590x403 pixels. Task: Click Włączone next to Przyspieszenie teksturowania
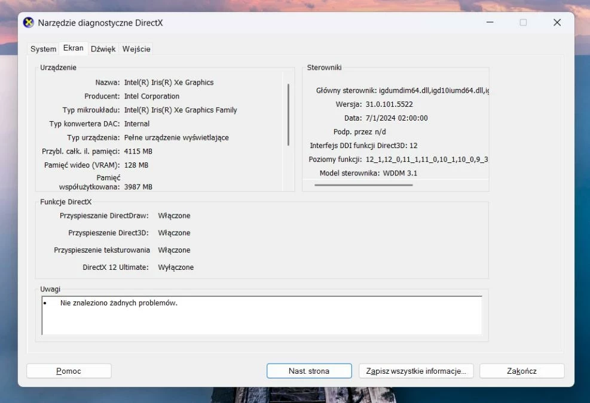[x=174, y=250]
